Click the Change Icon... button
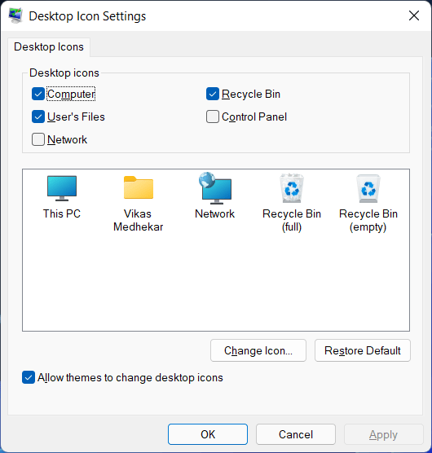The width and height of the screenshot is (432, 453). coord(258,350)
